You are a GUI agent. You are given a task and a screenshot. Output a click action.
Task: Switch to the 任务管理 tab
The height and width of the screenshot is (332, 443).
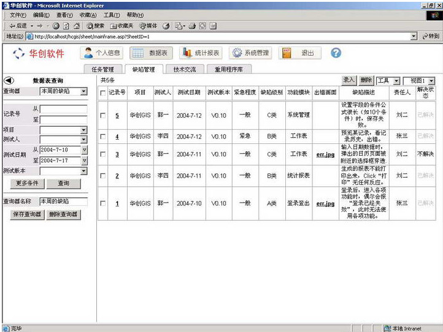pyautogui.click(x=103, y=69)
